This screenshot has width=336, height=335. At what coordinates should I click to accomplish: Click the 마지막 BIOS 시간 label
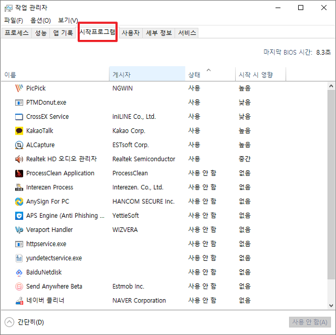[x=288, y=52]
